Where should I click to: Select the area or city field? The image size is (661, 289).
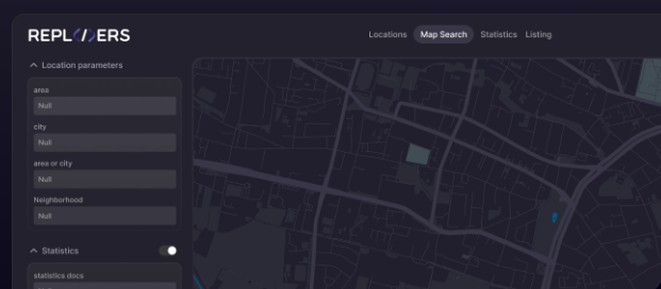(104, 179)
